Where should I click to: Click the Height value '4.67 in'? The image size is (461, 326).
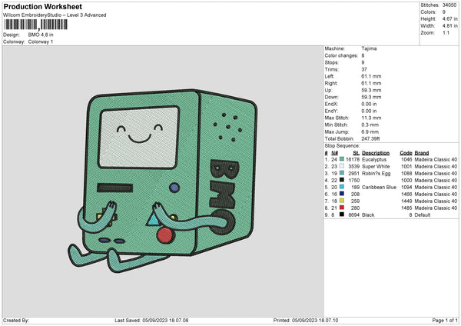(449, 18)
